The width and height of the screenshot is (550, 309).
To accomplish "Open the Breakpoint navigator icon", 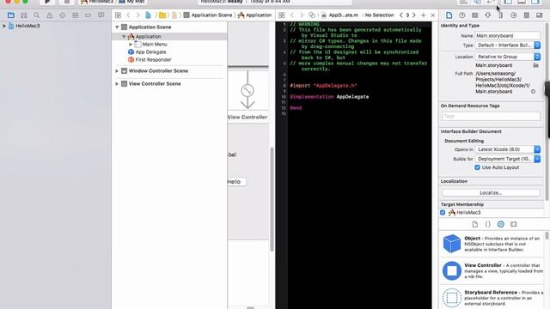I will (x=88, y=15).
